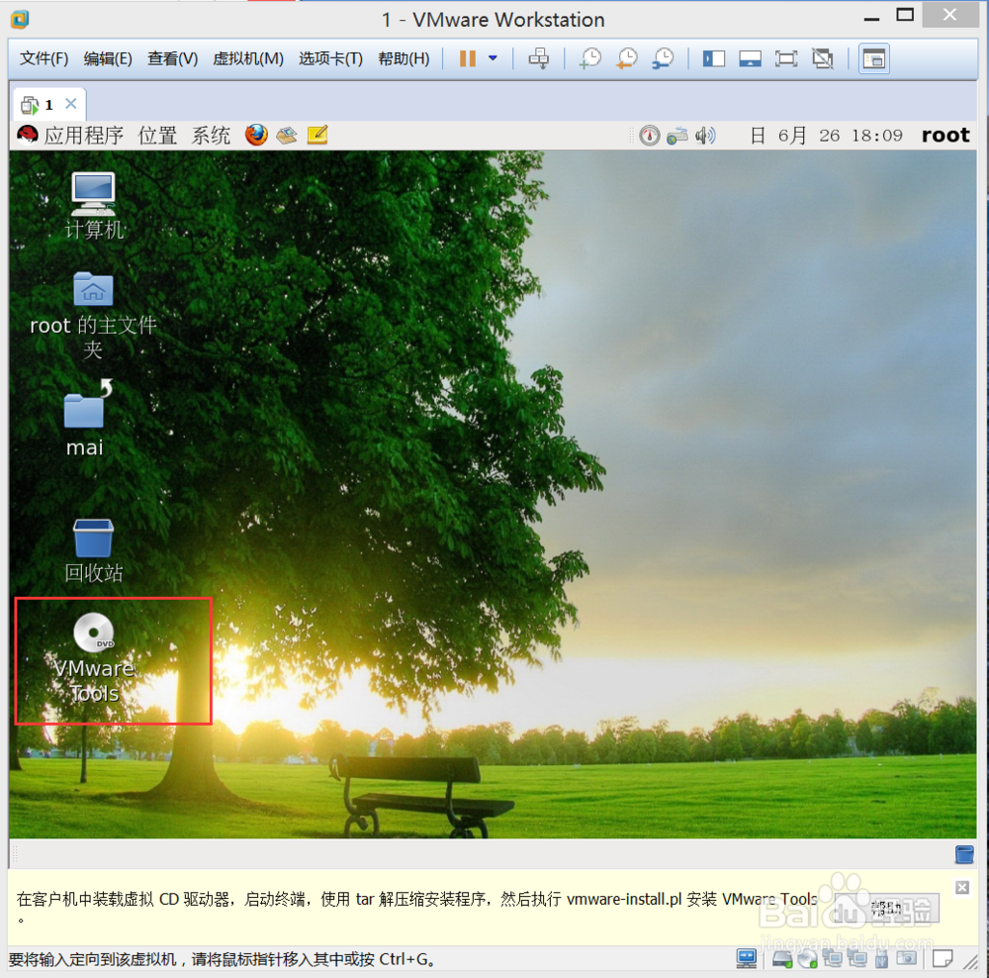989x978 pixels.
Task: Switch the VM to Unity mode
Action: pos(823,58)
